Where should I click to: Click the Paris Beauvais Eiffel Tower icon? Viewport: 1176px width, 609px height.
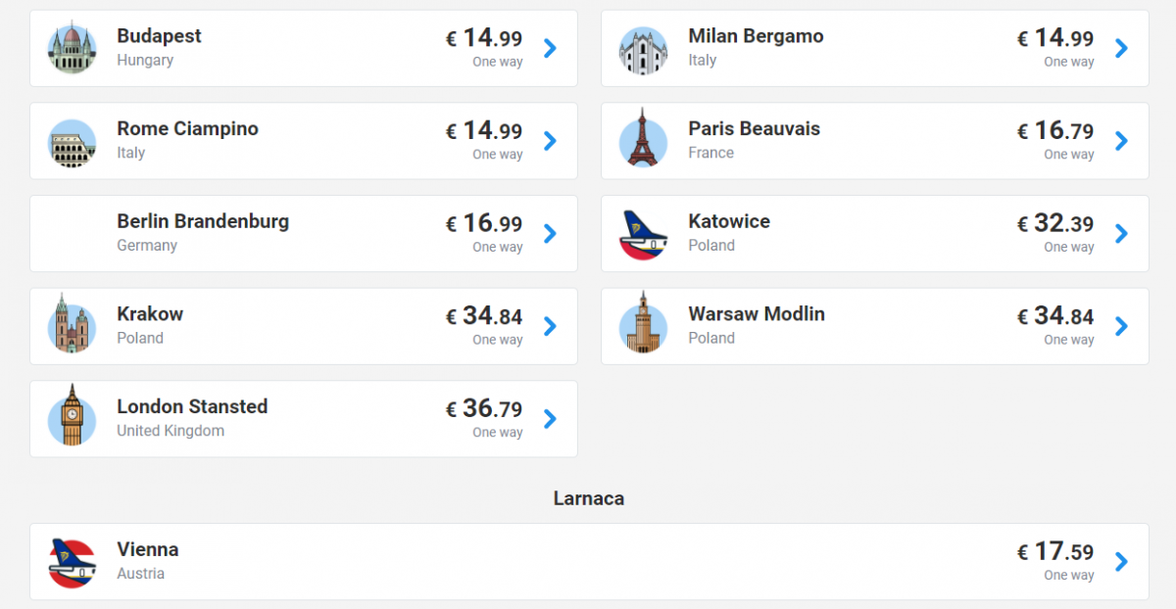pos(643,138)
